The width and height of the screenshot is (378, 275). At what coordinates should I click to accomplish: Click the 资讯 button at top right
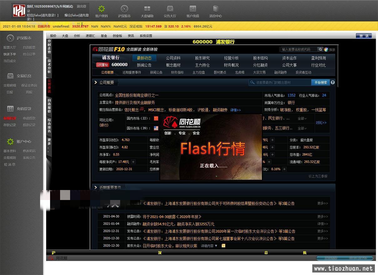(x=364, y=36)
